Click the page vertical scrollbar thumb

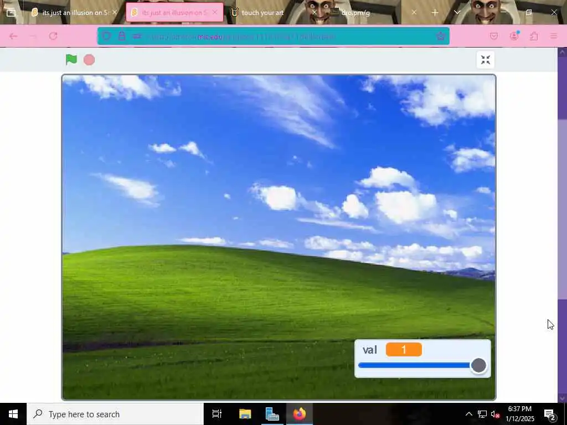click(563, 209)
